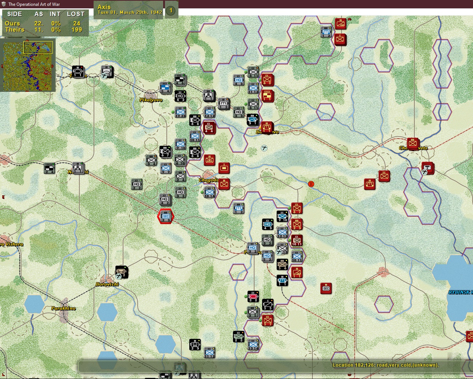The width and height of the screenshot is (473, 379).
Task: Select the dark red enemy infantry rated 4-4
Action: coord(209,128)
